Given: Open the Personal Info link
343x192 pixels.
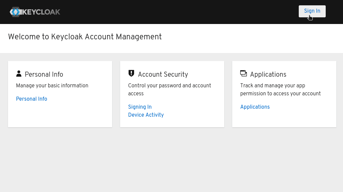Looking at the screenshot, I should click(x=32, y=99).
